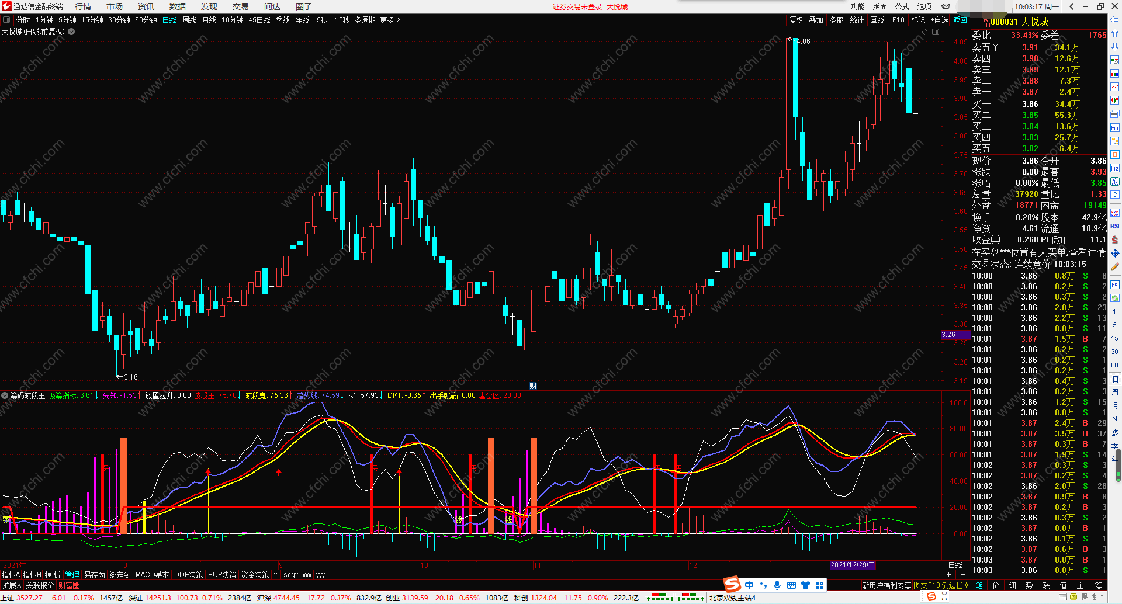Open the colored quote list grid icon
The width and height of the screenshot is (1122, 604).
(1115, 74)
